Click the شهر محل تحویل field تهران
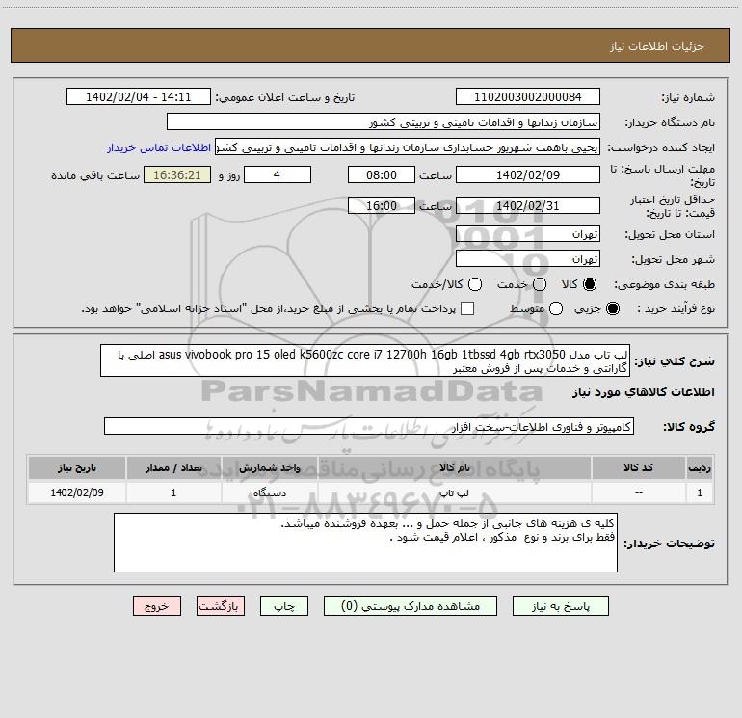This screenshot has width=742, height=718. pyautogui.click(x=528, y=259)
